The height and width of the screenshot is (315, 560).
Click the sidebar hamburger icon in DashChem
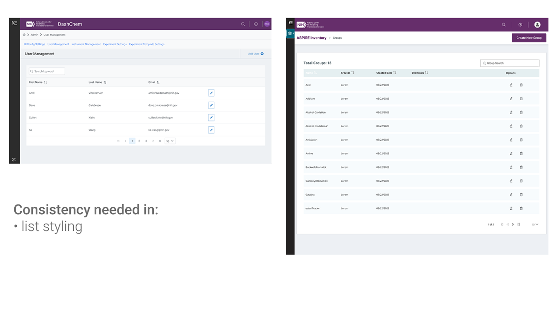(14, 23)
